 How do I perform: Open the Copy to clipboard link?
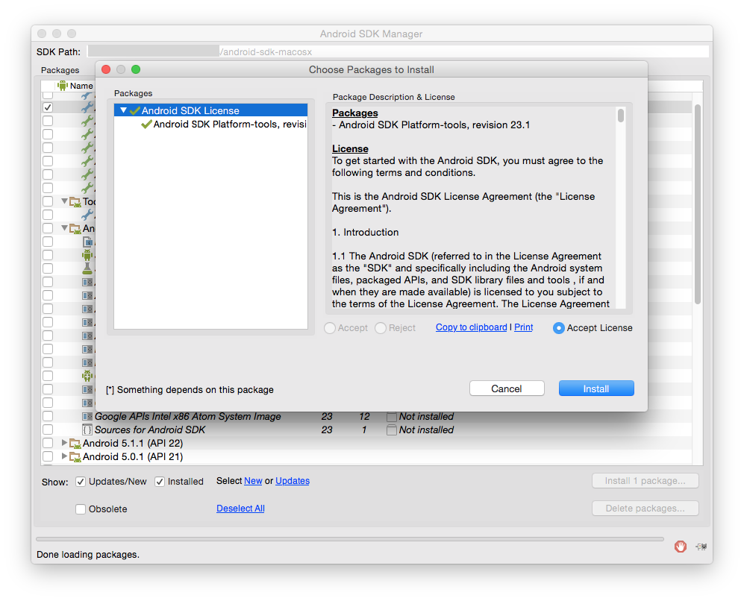[471, 327]
